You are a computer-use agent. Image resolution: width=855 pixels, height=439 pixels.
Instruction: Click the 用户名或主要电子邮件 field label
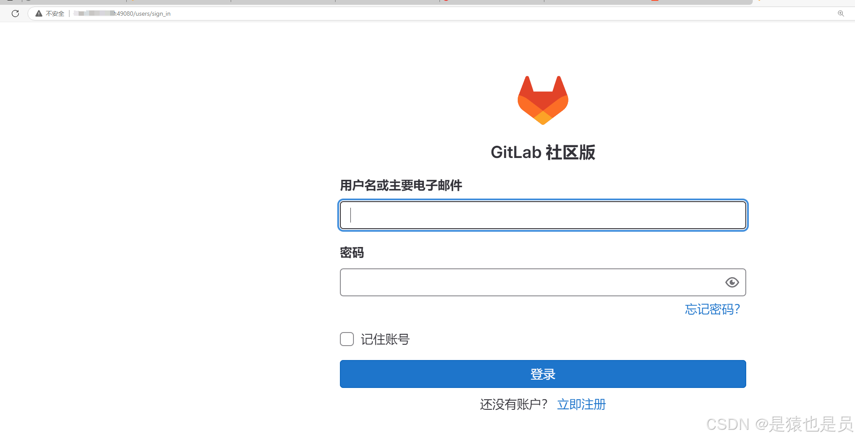(401, 185)
